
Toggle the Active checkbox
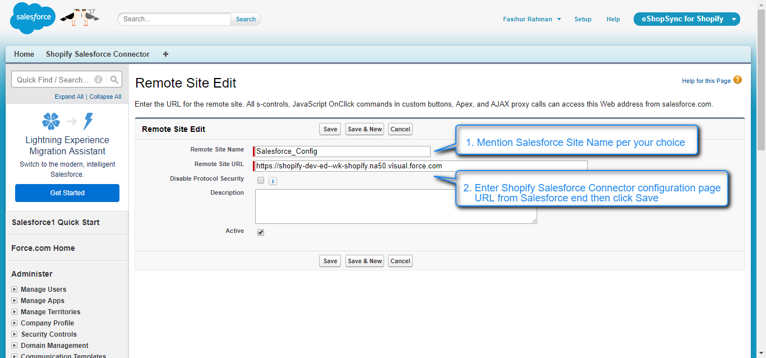tap(261, 232)
